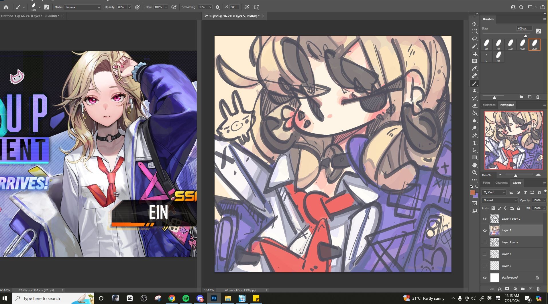The image size is (548, 304).
Task: Select the Hand tool
Action: (x=474, y=165)
